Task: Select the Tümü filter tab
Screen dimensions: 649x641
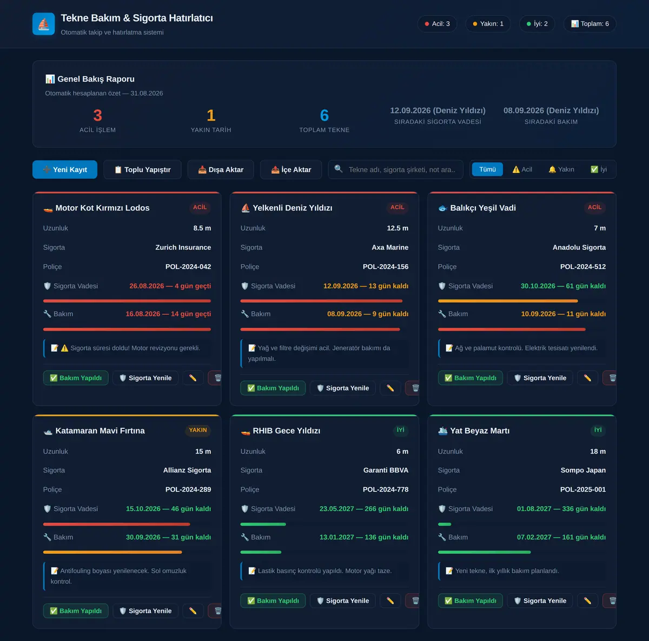Action: [x=487, y=169]
